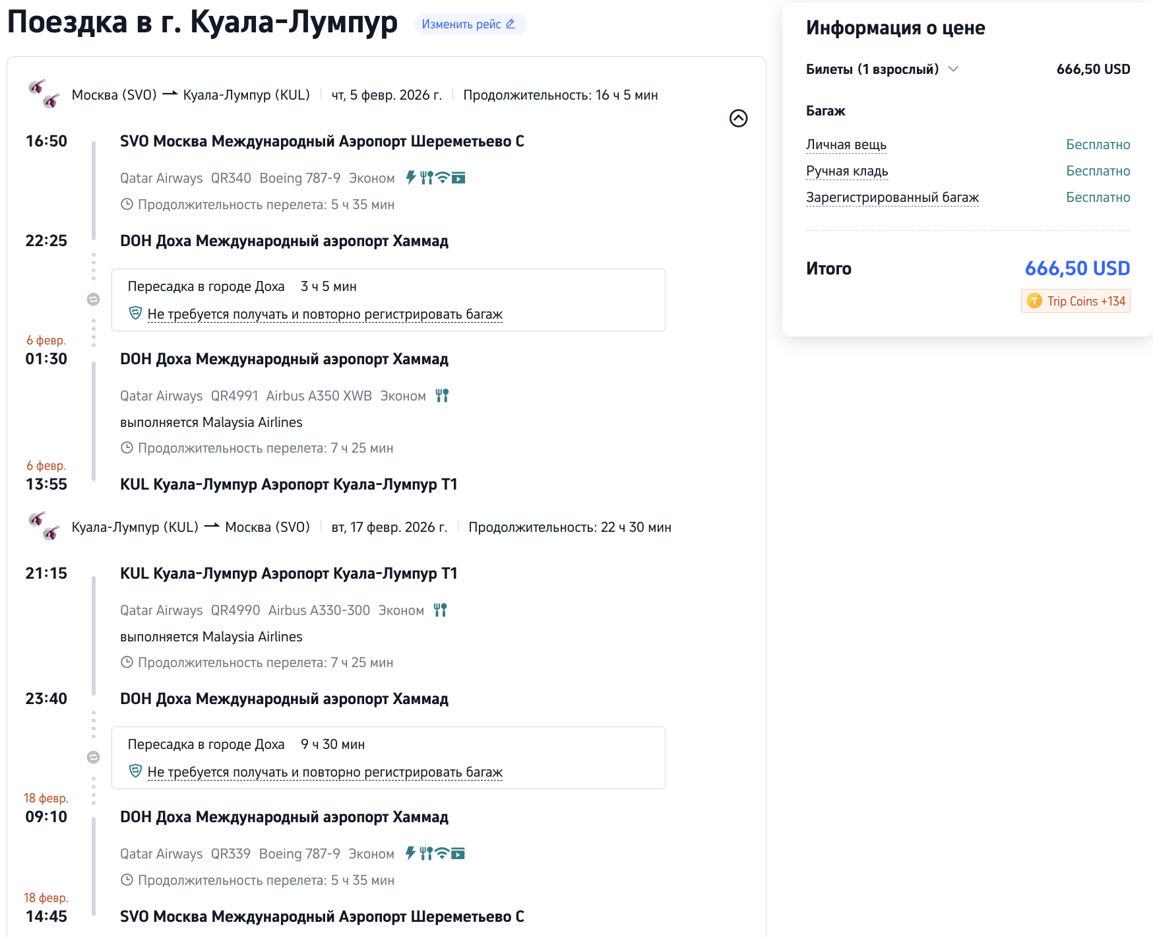Click the baggage re-check note for 9 ч 30 мин layover
The image size is (1153, 937).
click(325, 772)
